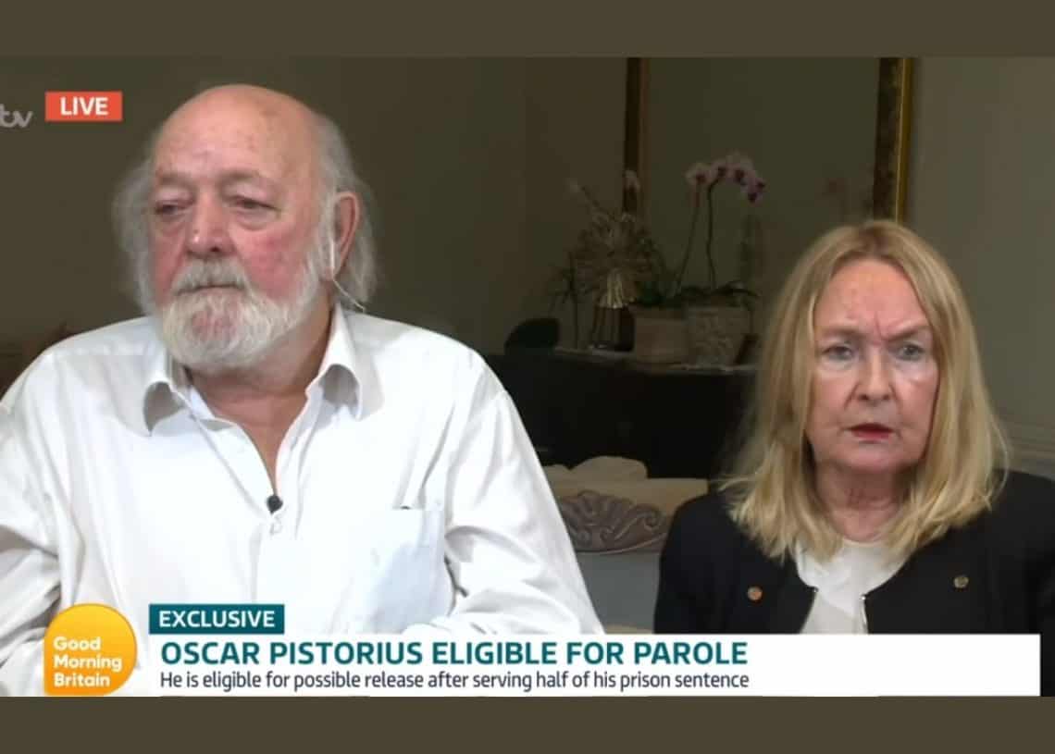The height and width of the screenshot is (754, 1055).
Task: Click the itv channel logo
Action: pyautogui.click(x=15, y=116)
